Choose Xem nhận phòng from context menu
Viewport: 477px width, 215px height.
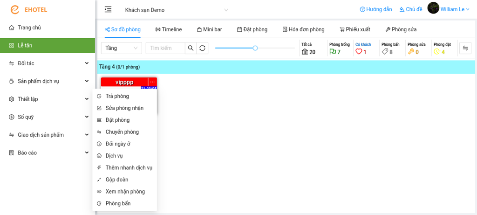click(x=125, y=192)
